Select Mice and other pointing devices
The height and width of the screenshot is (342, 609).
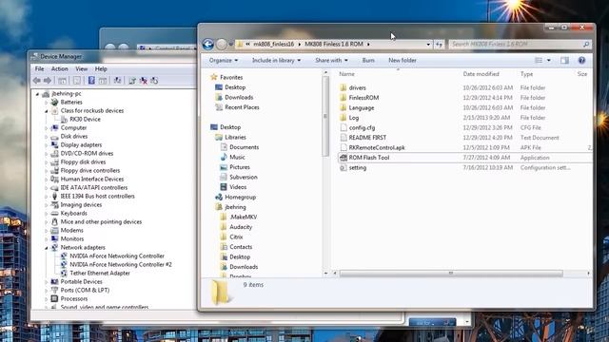tap(101, 222)
